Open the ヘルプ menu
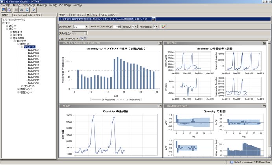Viewport: 272px width, 165px height. pyautogui.click(x=77, y=5)
